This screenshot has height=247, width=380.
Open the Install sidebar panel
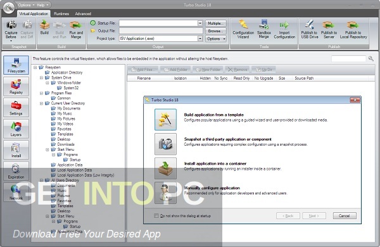(16, 149)
